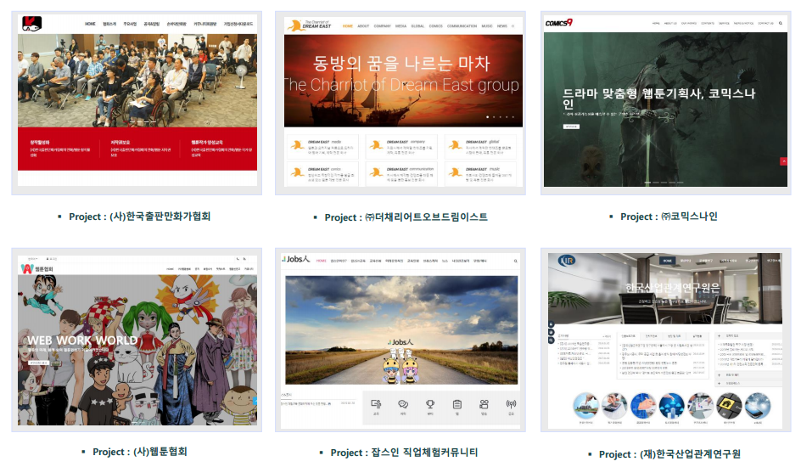Select COMPANY in the Dream East menu
The height and width of the screenshot is (467, 801).
pos(382,25)
